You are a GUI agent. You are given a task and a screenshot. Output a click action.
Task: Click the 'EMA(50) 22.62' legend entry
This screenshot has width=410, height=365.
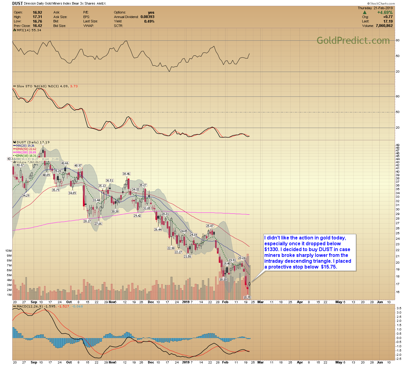click(26, 149)
